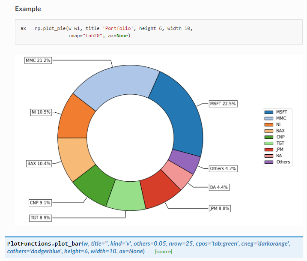Click the 'BA' legend text

pyautogui.click(x=279, y=156)
